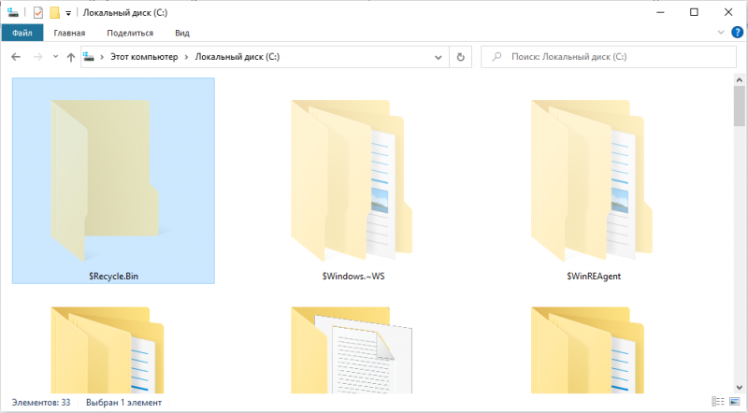
Task: Click the drive icon in title bar
Action: 13,12
